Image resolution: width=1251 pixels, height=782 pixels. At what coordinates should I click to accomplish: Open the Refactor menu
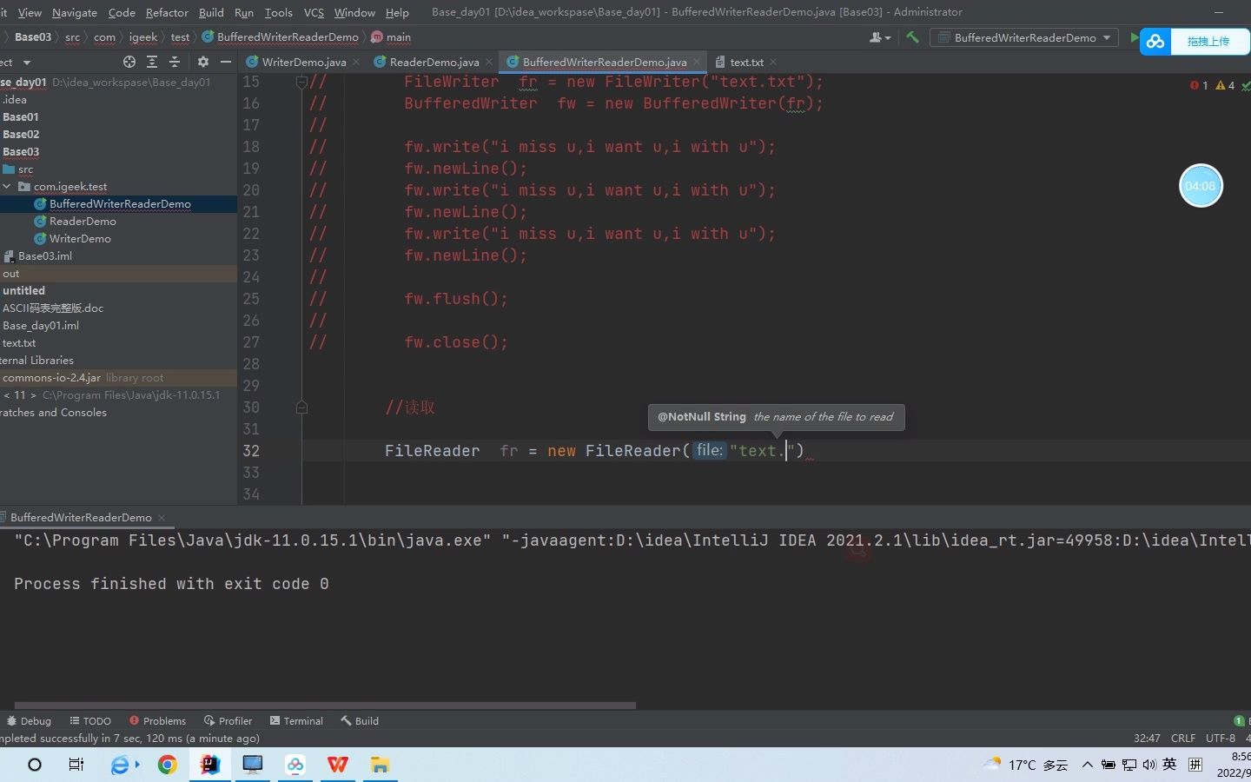point(167,12)
